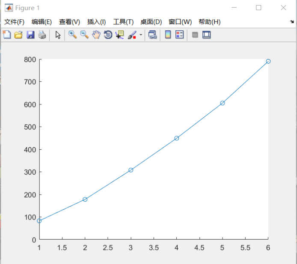
Task: Minimize the Figure 1 window
Action: pos(234,8)
